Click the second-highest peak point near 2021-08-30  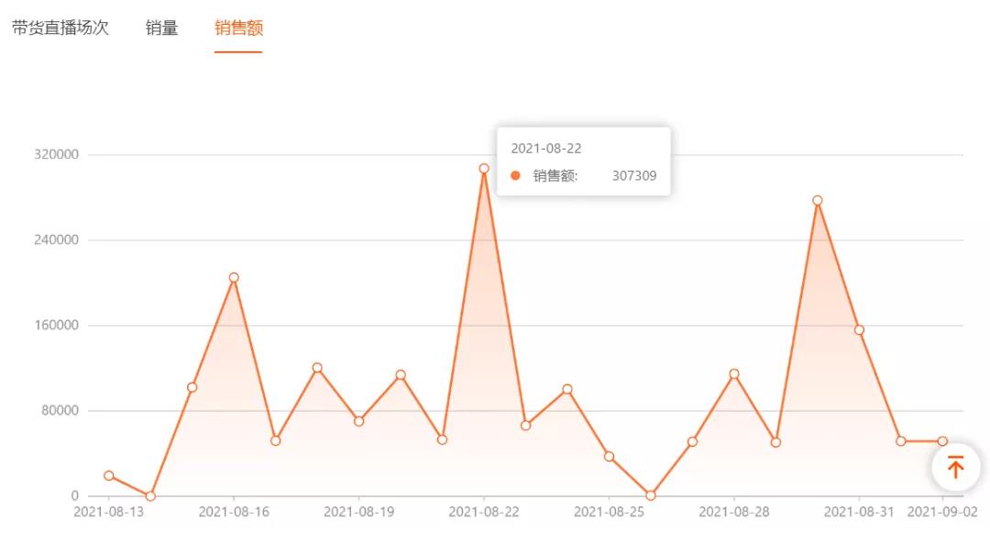coord(818,200)
